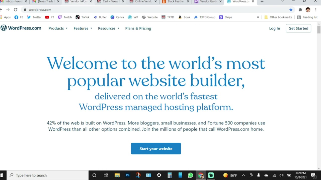Click the Get Started button

298,28
